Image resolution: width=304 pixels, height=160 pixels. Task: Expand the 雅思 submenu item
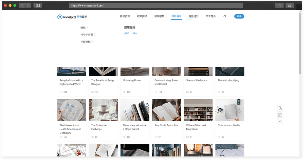[84, 28]
